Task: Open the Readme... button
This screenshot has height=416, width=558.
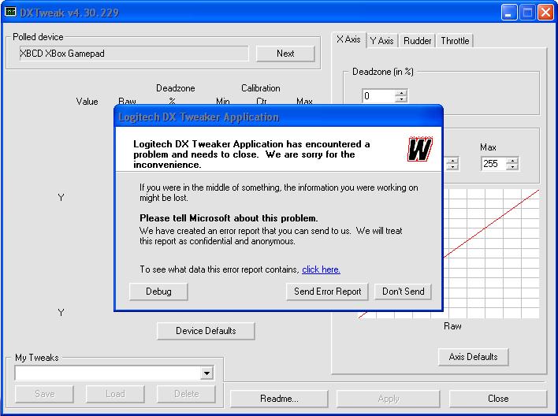Action: coord(279,399)
